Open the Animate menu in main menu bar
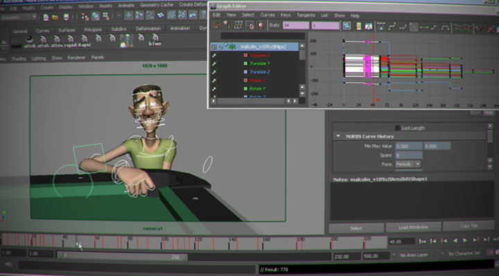The height and width of the screenshot is (276, 499). pyautogui.click(x=126, y=6)
